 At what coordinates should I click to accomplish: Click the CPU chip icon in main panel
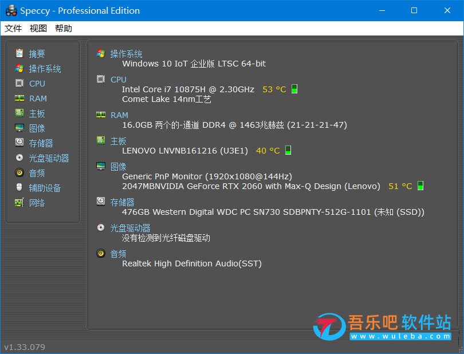click(101, 79)
